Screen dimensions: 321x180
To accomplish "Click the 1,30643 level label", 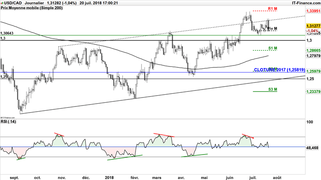I will pyautogui.click(x=7, y=33).
